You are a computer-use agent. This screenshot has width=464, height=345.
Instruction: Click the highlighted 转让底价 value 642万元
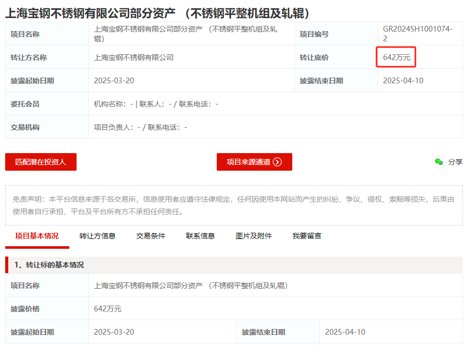pos(396,57)
